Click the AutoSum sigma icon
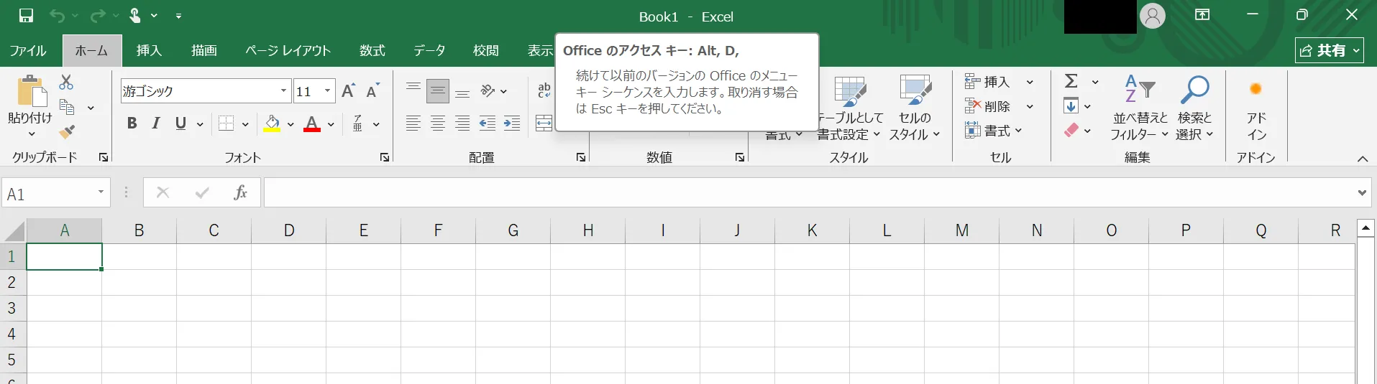Viewport: 1377px width, 384px height. 1071,81
